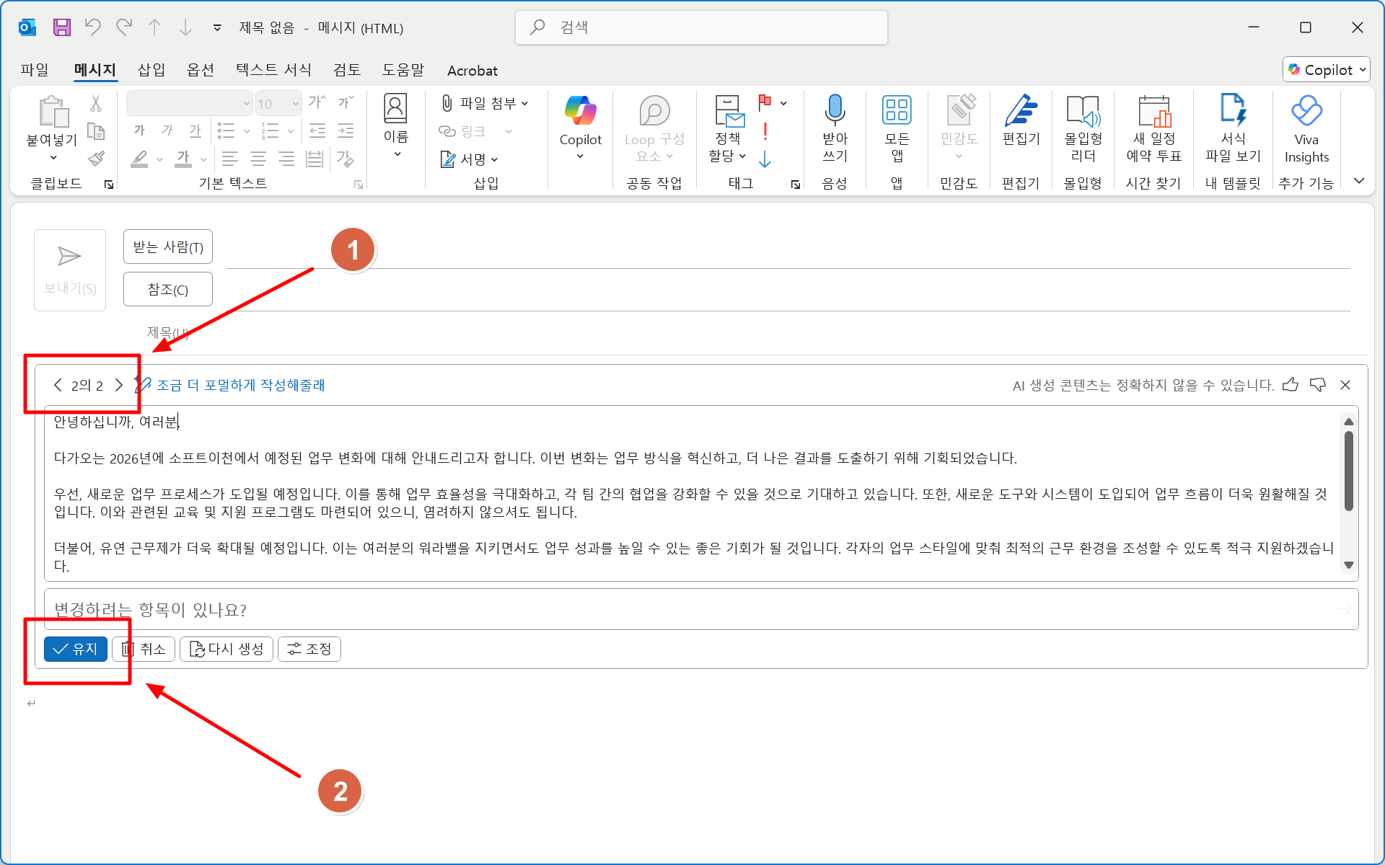Click the New Scheduling Poll icon
The width and height of the screenshot is (1385, 865).
pos(1153,112)
